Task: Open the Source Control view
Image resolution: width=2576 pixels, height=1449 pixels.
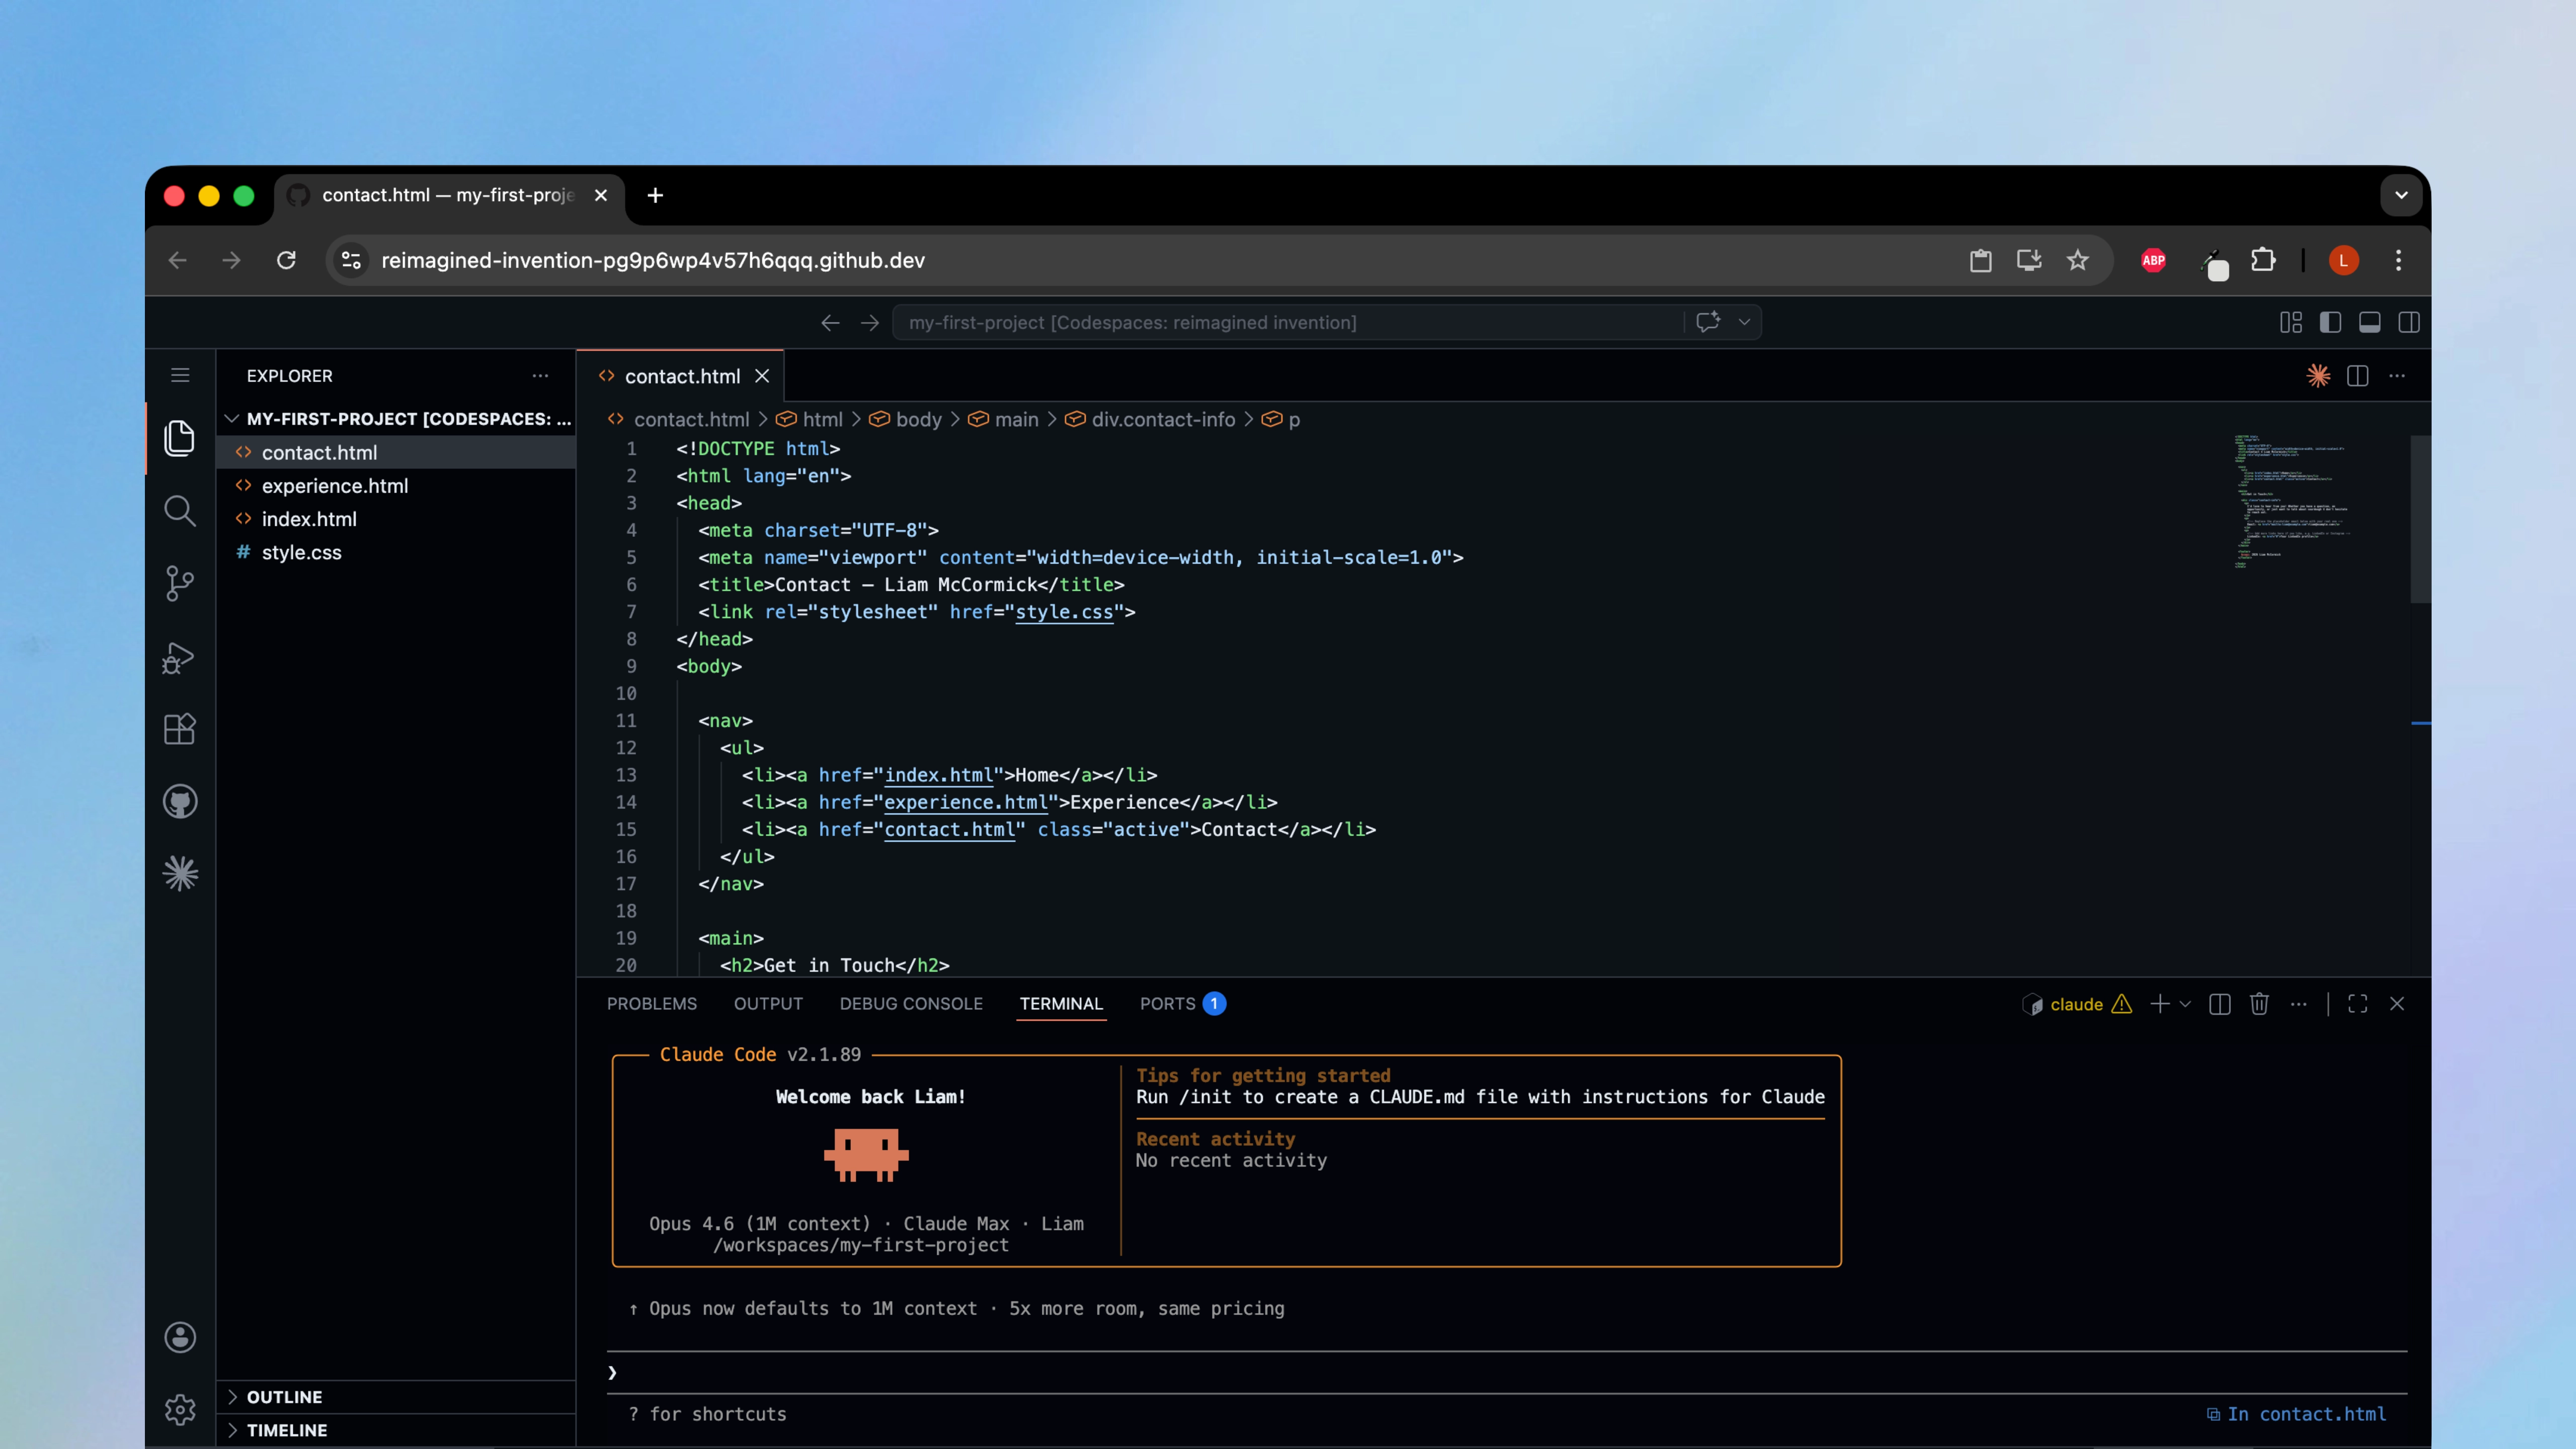Action: 179,584
